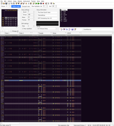Edit the selected instrument icon

click(75, 29)
